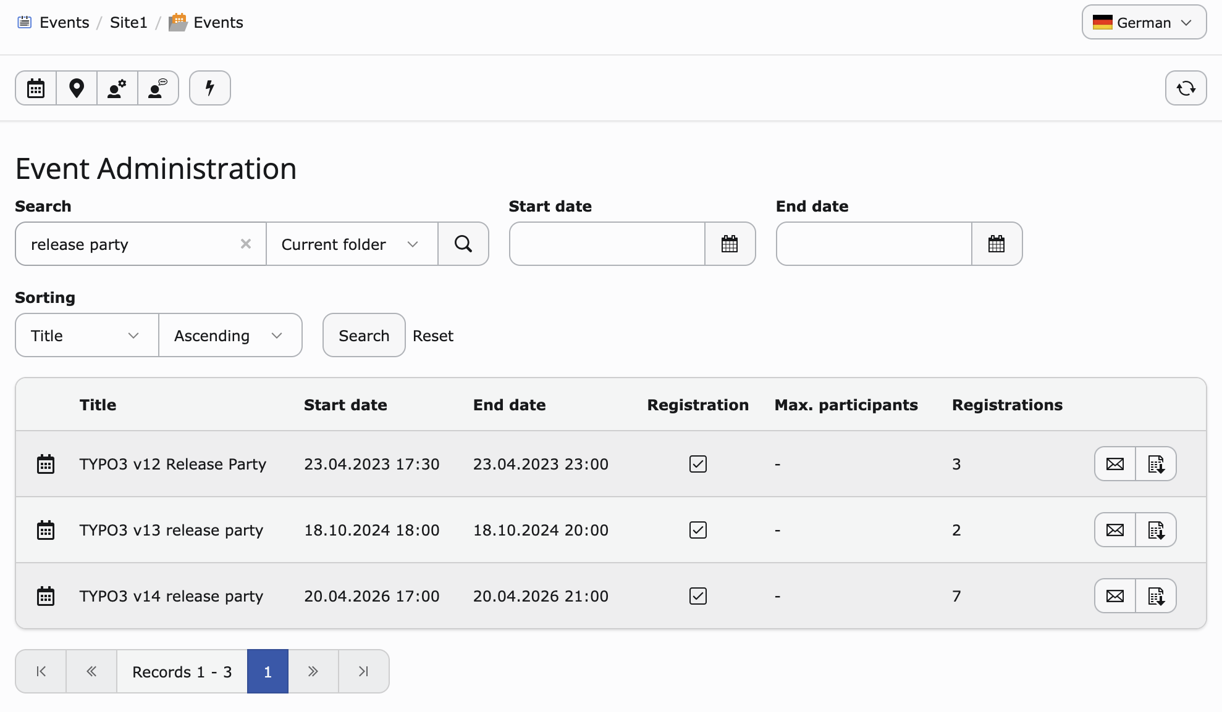Click 'TYPO3 v12 Release Party' title

pos(173,464)
